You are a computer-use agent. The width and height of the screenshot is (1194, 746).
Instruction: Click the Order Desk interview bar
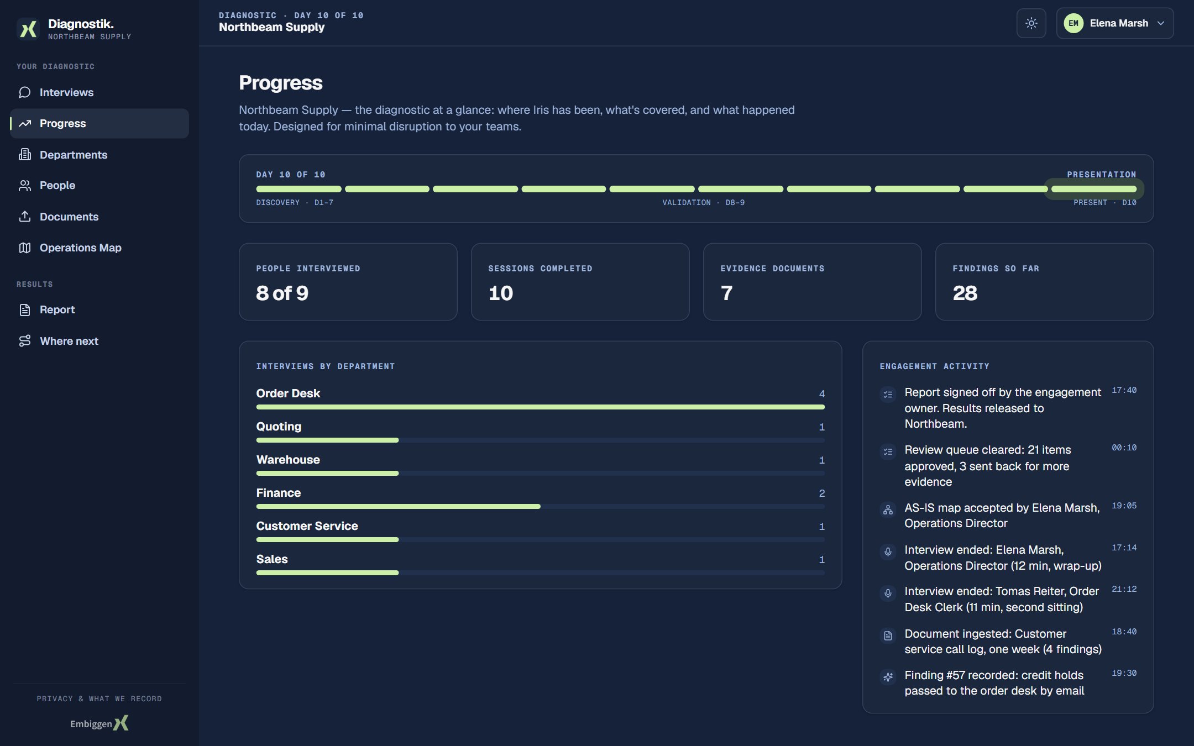tap(540, 407)
